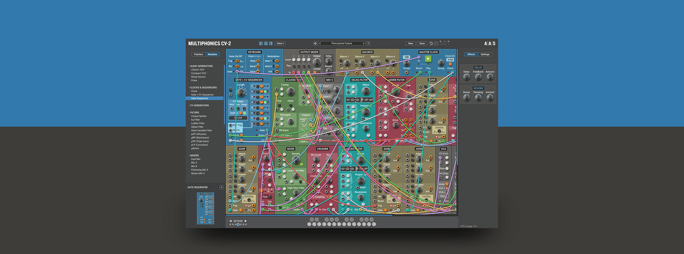Open the View dropdown menu
684x254 pixels.
click(280, 44)
